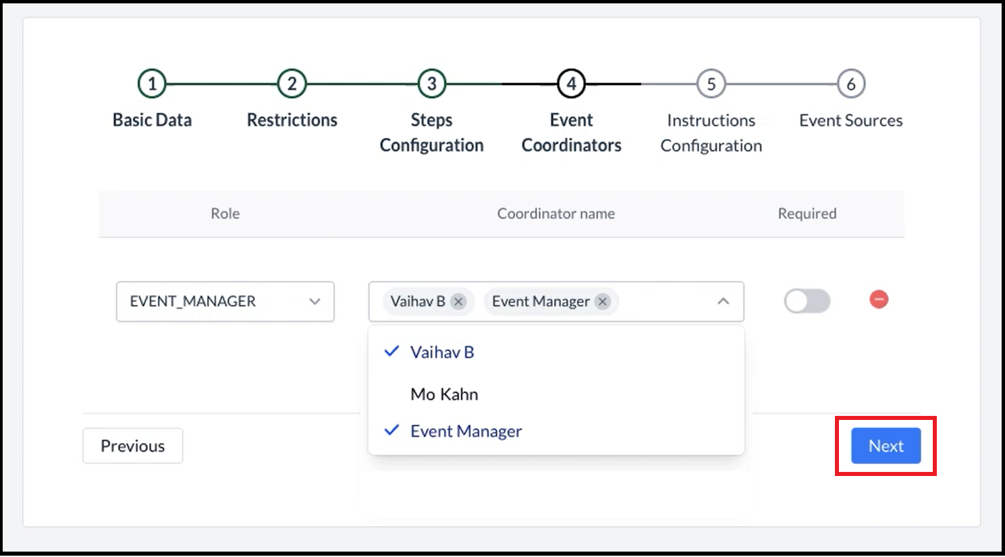Collapse coordinator name dropdown chevron
The image size is (1005, 557).
(x=723, y=301)
